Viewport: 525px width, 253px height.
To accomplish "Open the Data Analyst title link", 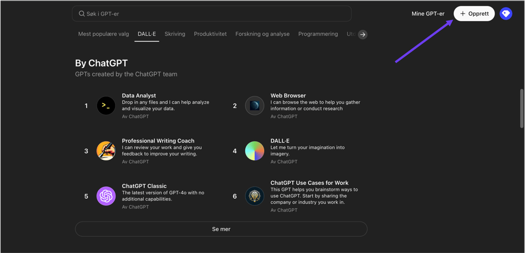I will [x=139, y=95].
